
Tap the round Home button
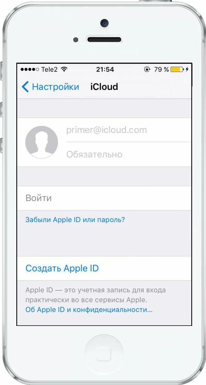(x=104, y=353)
